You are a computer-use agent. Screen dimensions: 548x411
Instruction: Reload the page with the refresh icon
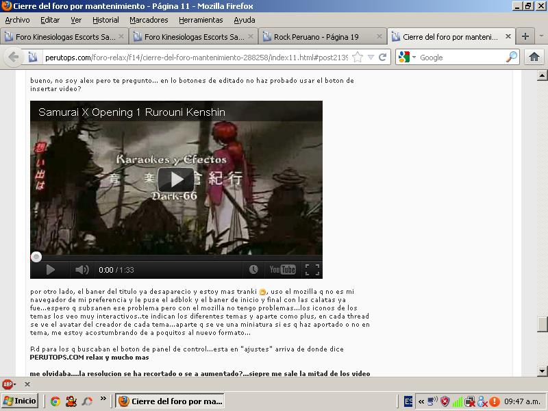click(382, 57)
